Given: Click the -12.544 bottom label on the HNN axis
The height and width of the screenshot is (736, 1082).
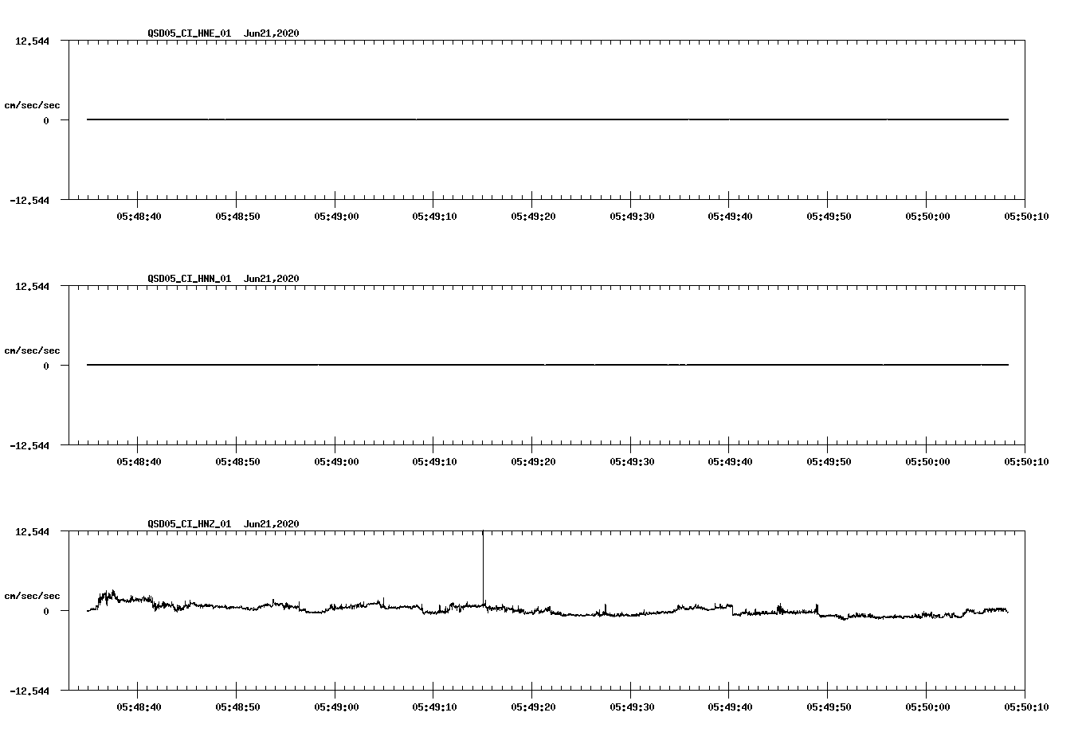Looking at the screenshot, I should (29, 446).
